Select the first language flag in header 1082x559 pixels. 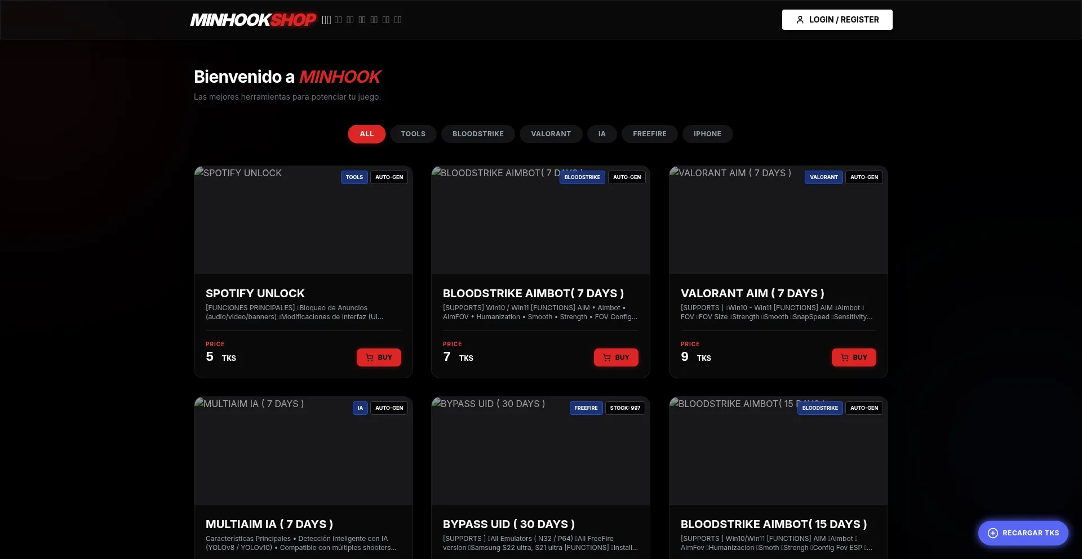pos(326,20)
